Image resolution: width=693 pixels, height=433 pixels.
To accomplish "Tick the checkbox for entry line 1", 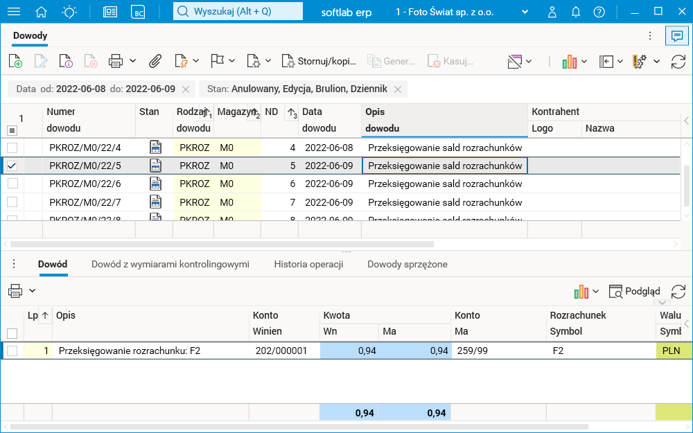I will [x=12, y=351].
